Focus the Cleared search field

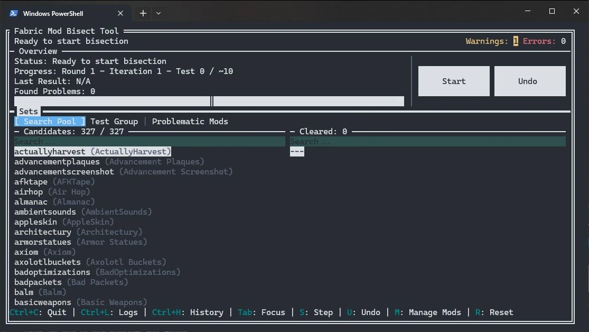(x=427, y=142)
